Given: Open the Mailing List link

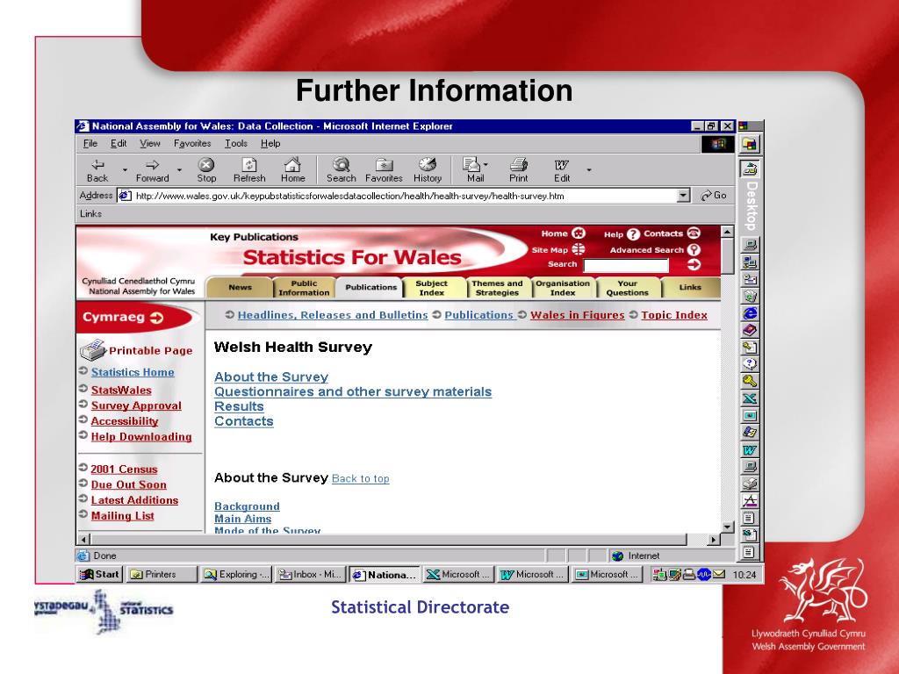Looking at the screenshot, I should click(123, 516).
